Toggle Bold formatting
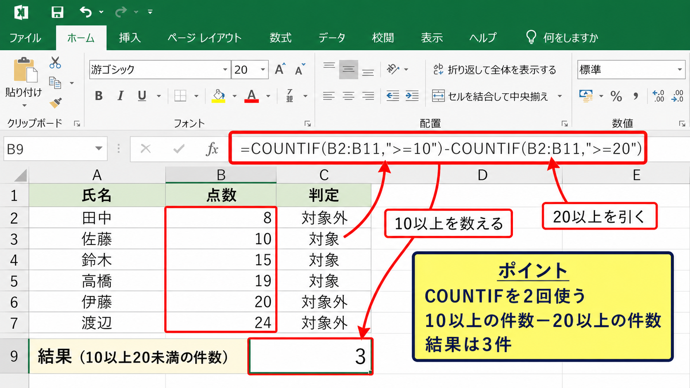The image size is (690, 388). point(99,96)
